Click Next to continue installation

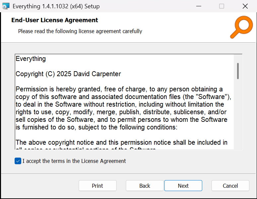coord(183,186)
